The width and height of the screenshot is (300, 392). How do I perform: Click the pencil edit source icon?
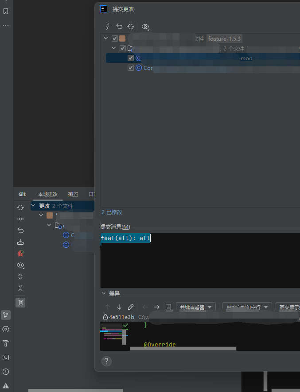coord(131,307)
